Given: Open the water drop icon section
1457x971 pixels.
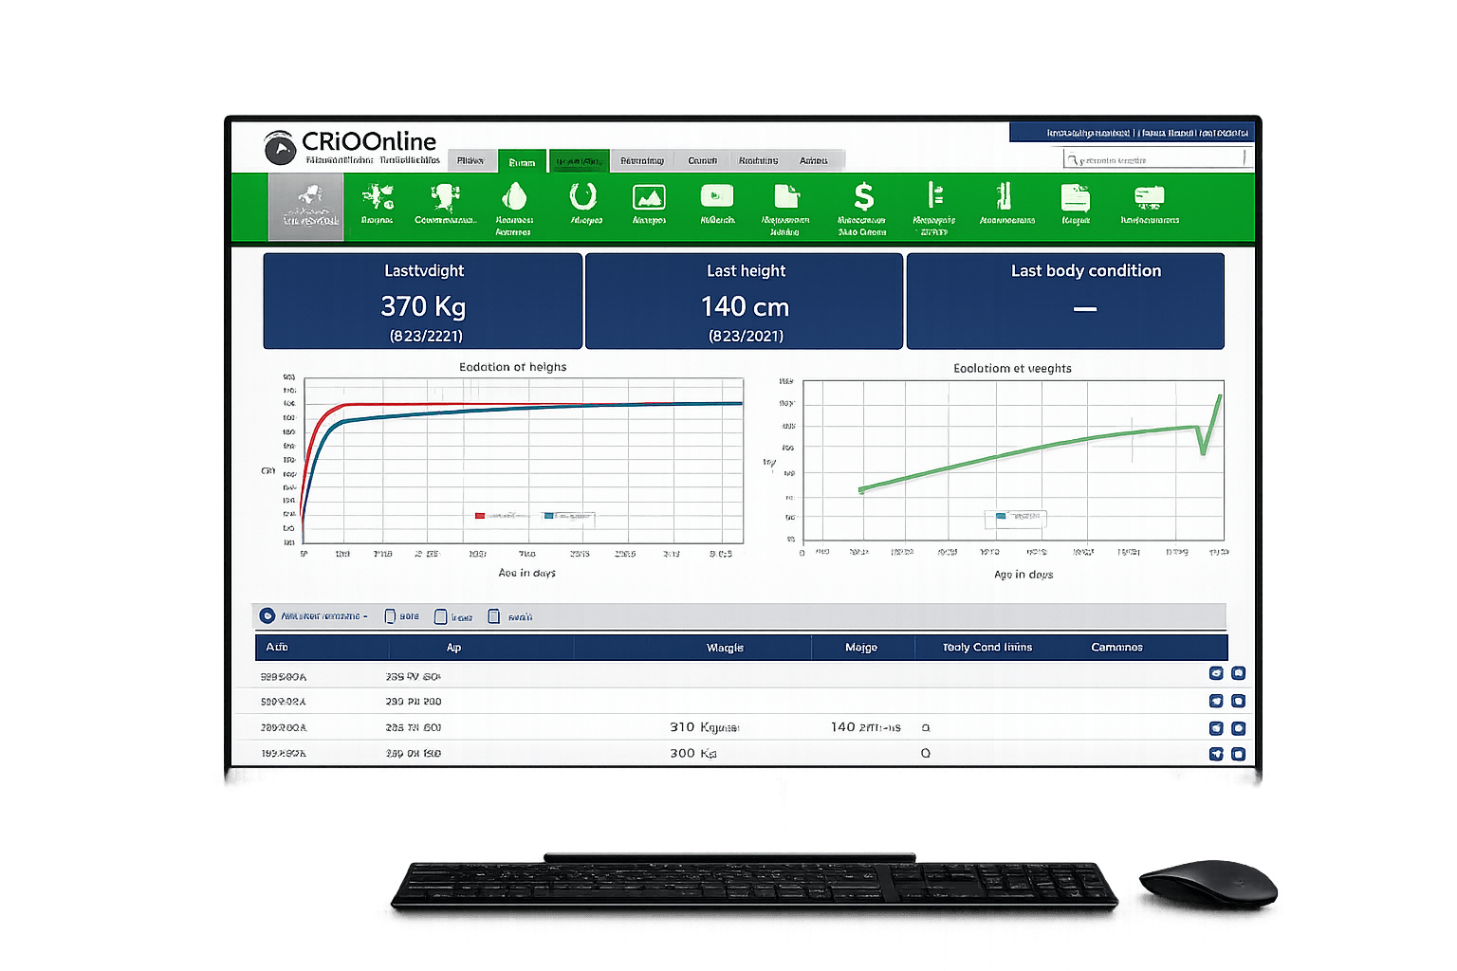Looking at the screenshot, I should coord(514,197).
